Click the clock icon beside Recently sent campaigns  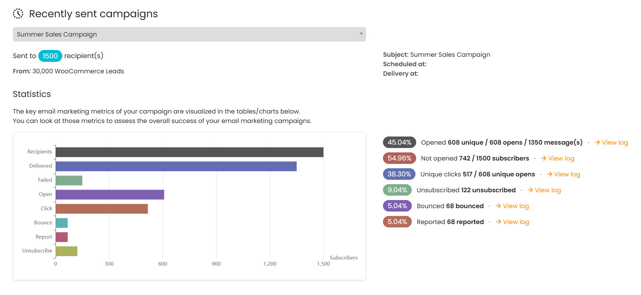[x=18, y=14]
